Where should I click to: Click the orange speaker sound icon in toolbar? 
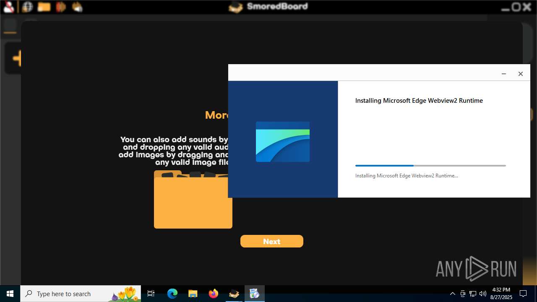point(61,7)
